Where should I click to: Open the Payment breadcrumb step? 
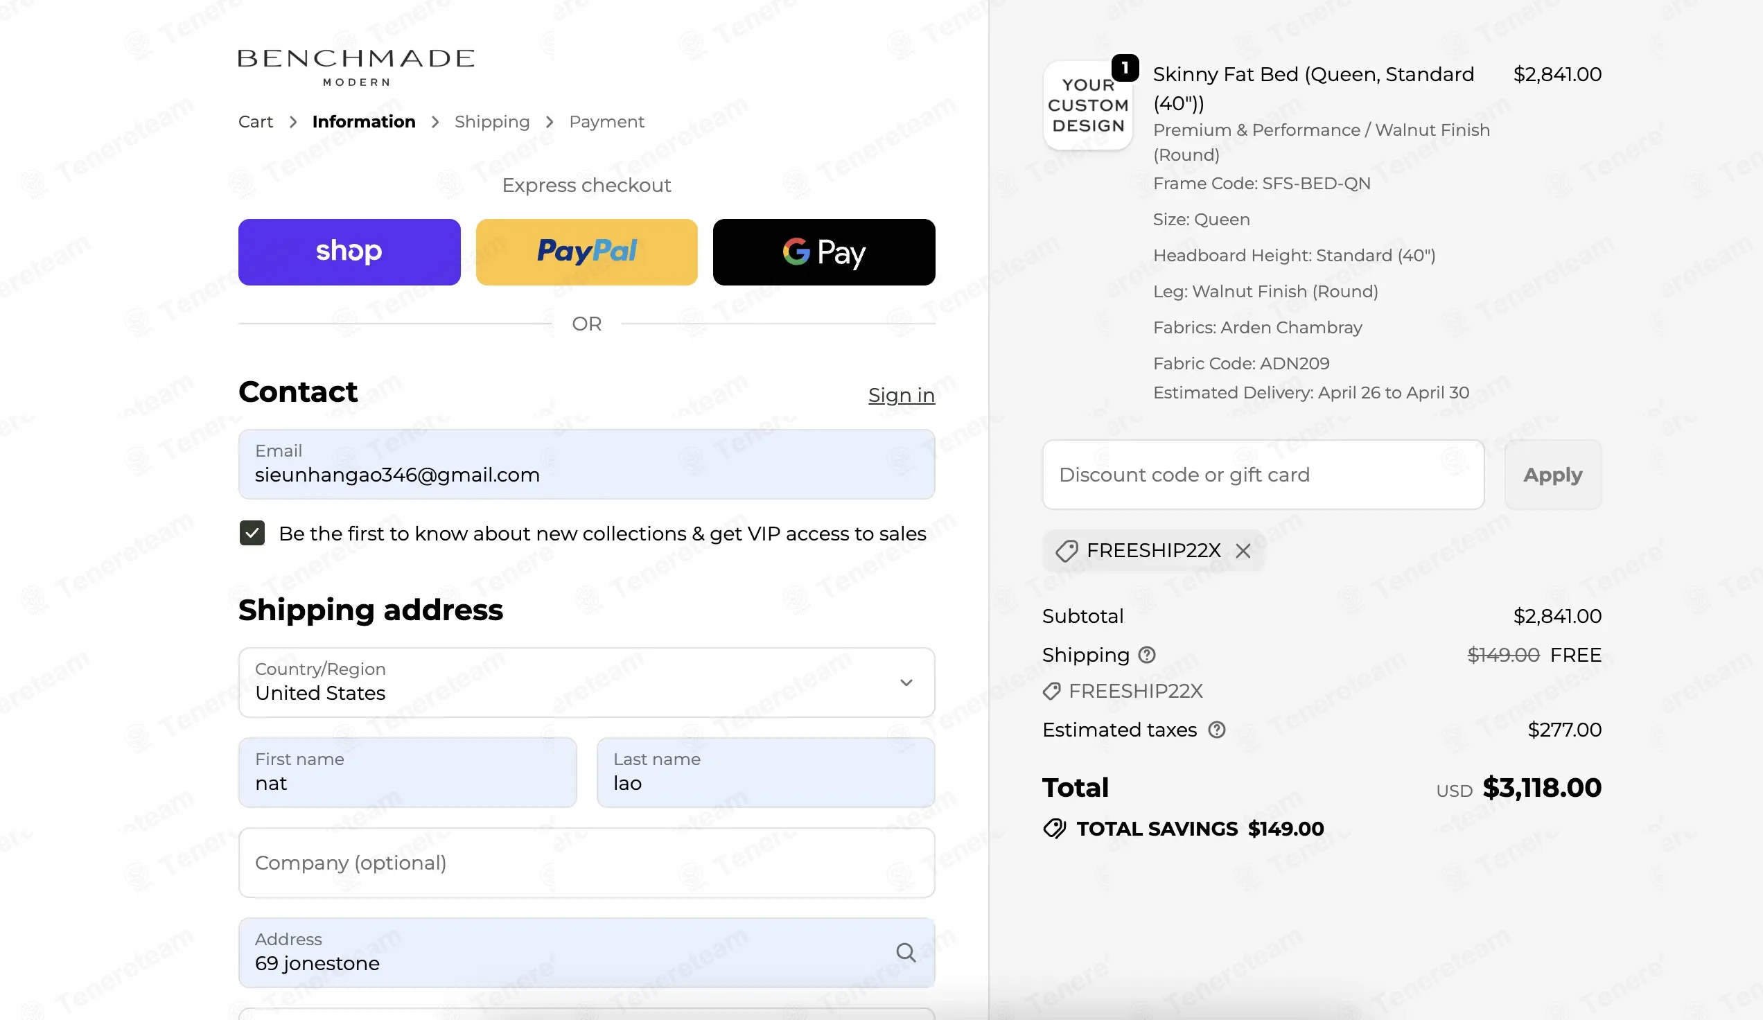[606, 122]
